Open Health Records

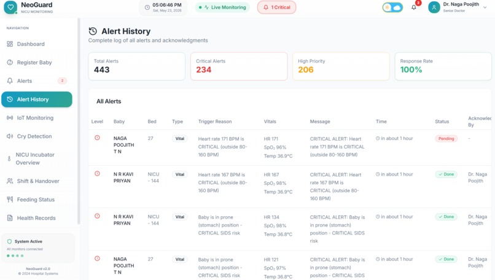click(x=37, y=218)
